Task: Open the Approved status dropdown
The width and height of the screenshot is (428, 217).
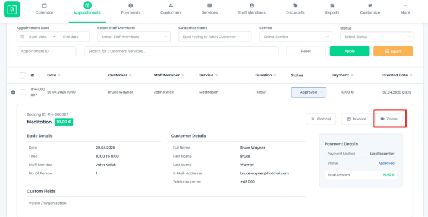Action: tap(309, 92)
